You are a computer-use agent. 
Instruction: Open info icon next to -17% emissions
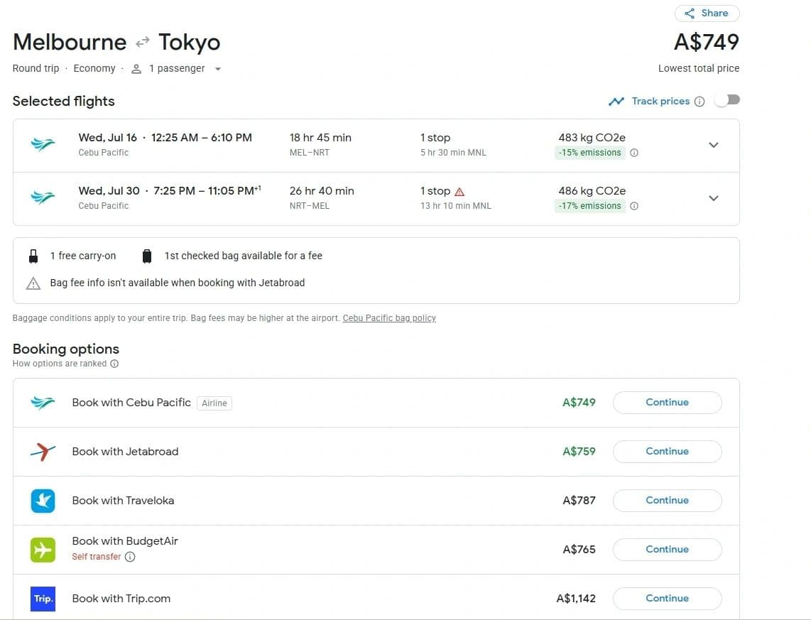click(634, 206)
